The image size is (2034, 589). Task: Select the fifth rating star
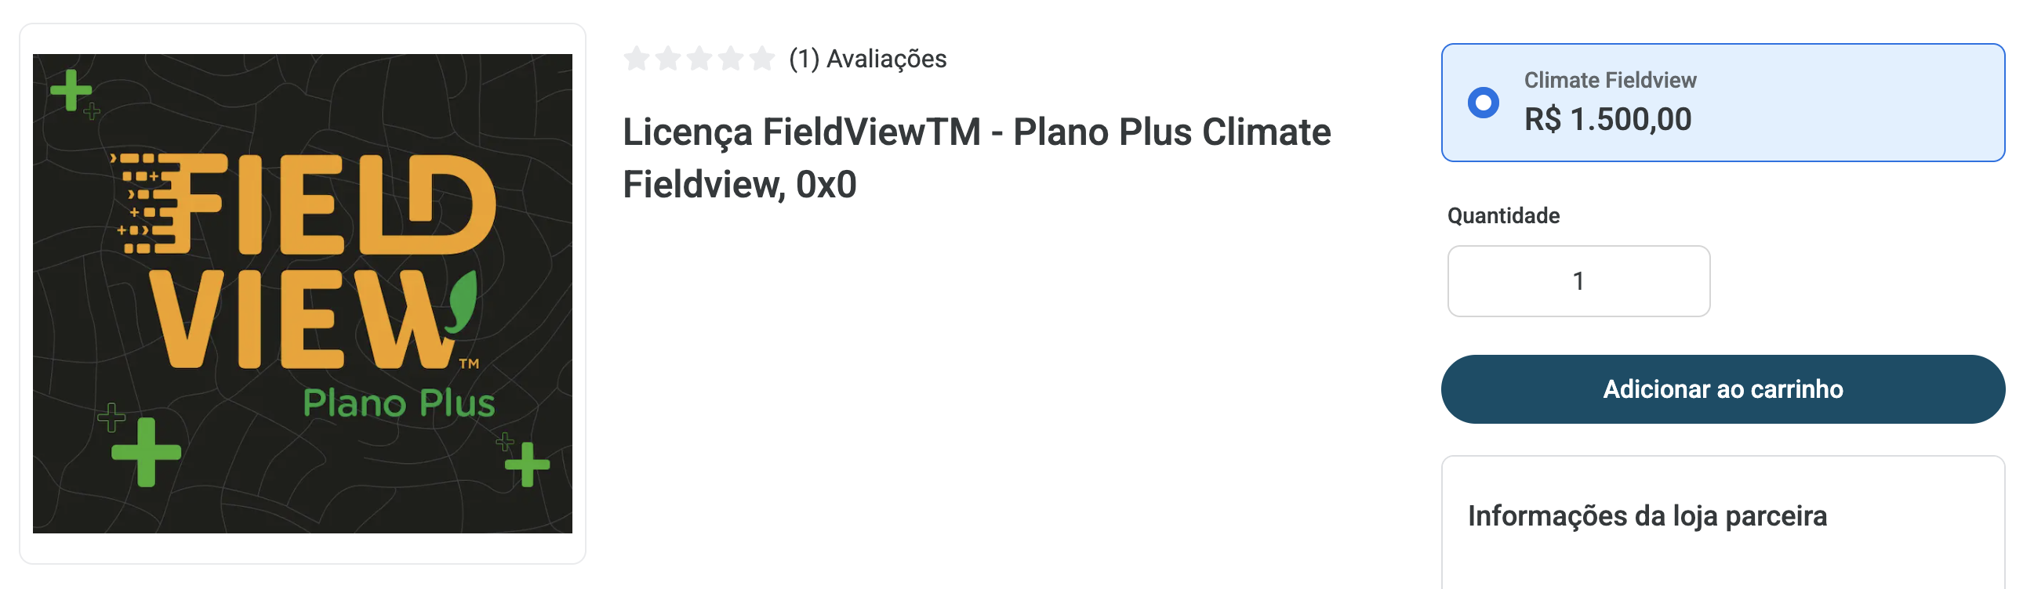(x=762, y=58)
